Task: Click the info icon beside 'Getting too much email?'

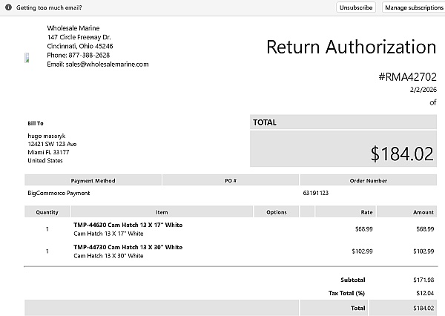Action: coord(7,7)
